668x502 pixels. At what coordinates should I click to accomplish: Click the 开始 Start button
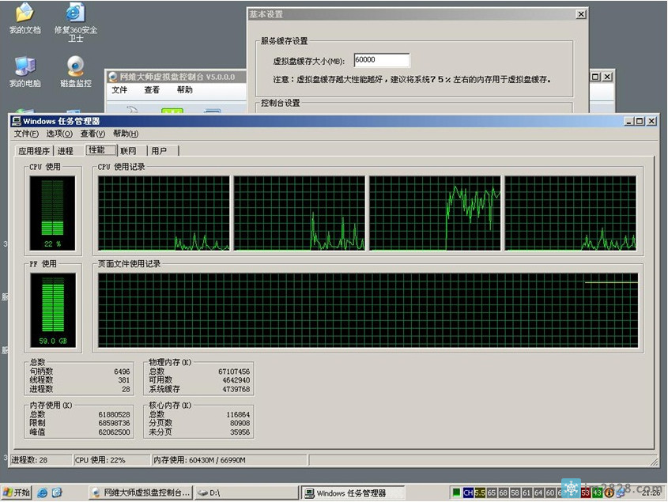tap(17, 493)
